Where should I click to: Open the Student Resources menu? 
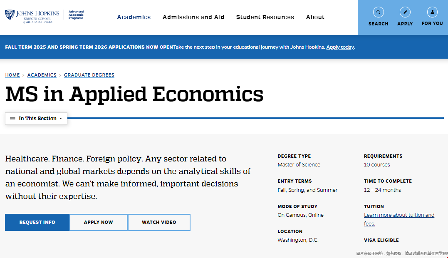(265, 17)
